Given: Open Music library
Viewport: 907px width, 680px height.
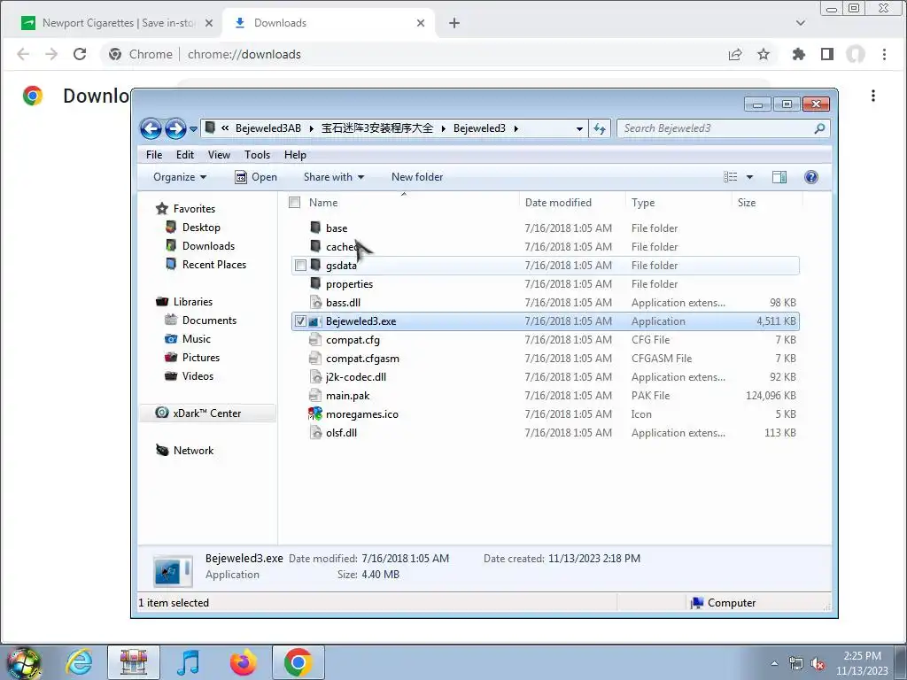Looking at the screenshot, I should 196,339.
